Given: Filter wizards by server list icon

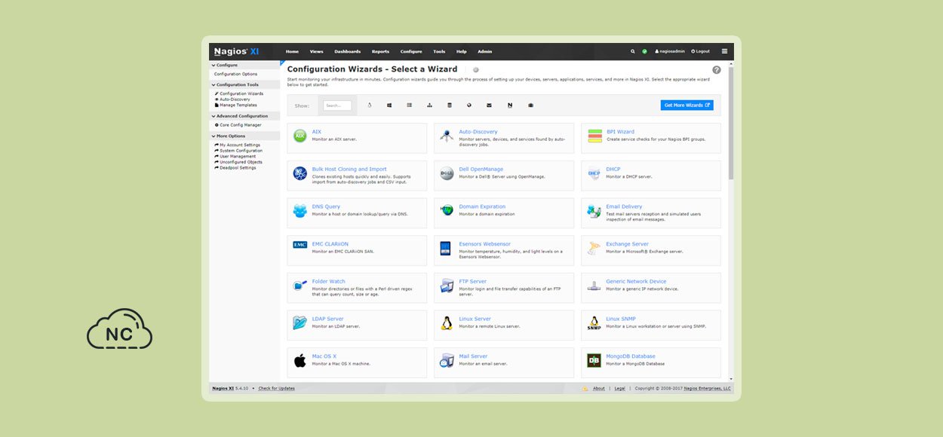Looking at the screenshot, I should (x=410, y=105).
